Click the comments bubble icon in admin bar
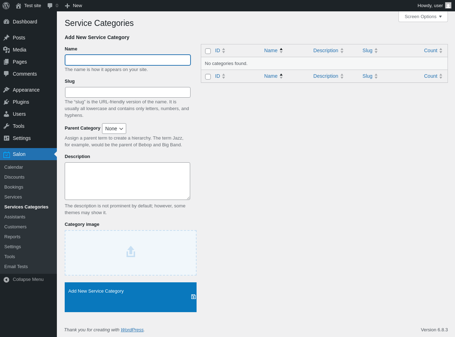Viewport: 455px width, 337px height. tap(50, 6)
